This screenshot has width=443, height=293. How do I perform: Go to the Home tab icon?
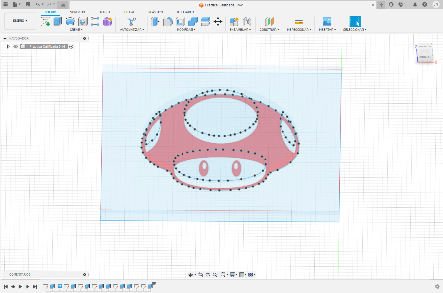point(63,5)
